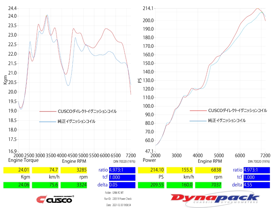
Task: Select the torque delta 0.05 field
Action: coord(122,185)
